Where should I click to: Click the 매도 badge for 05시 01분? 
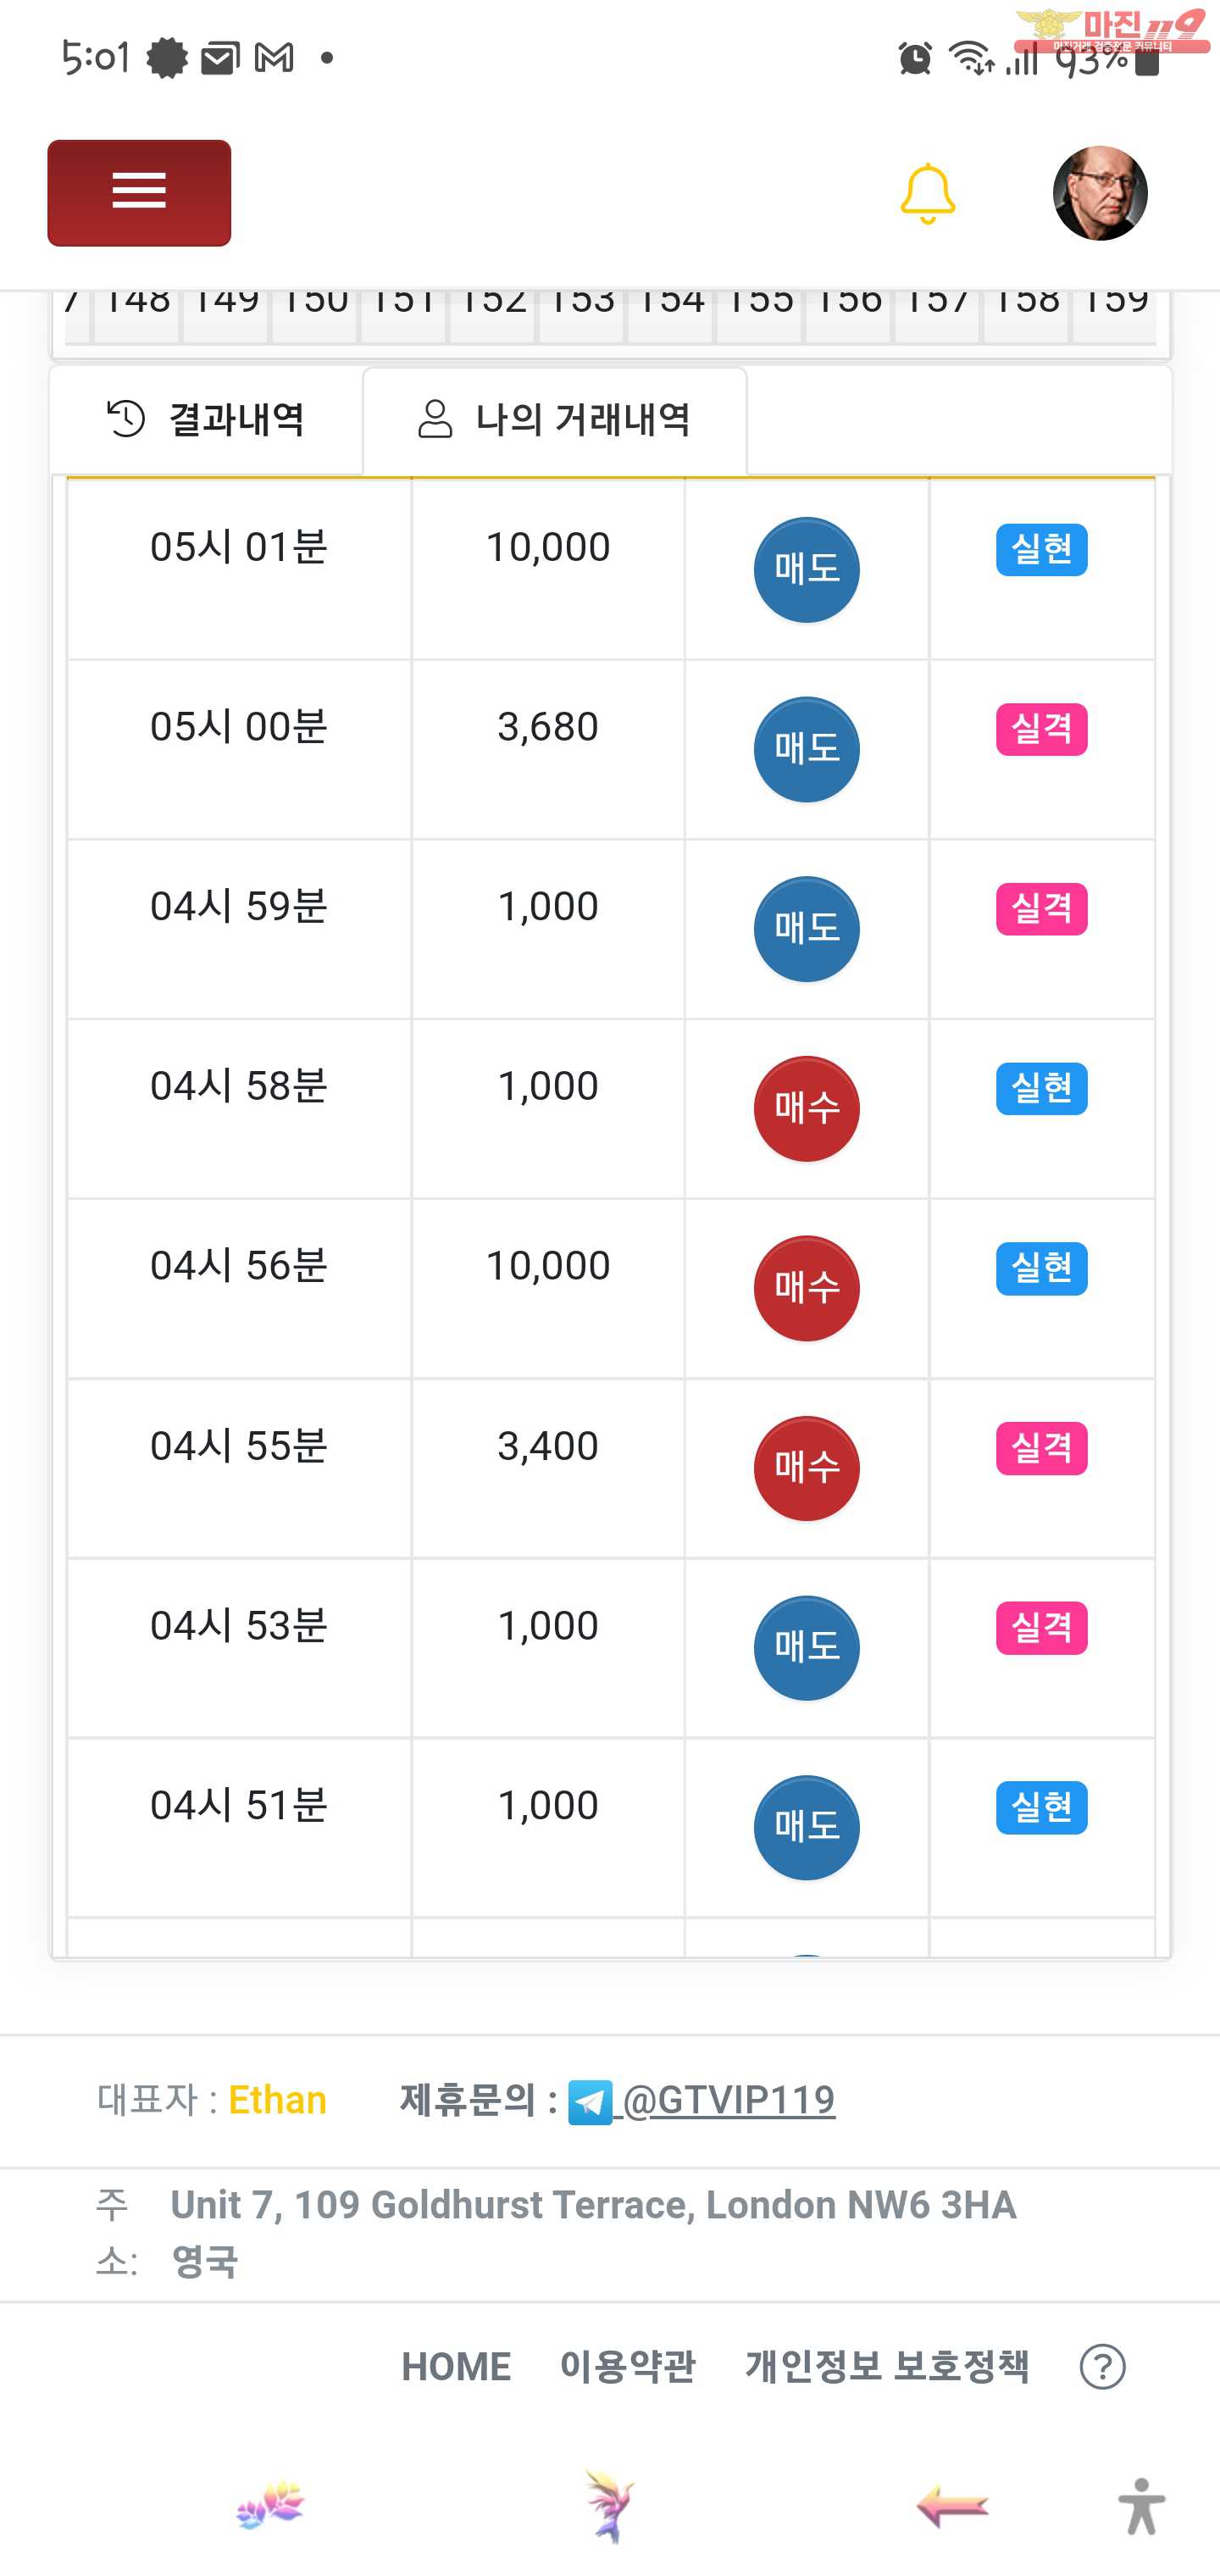[806, 569]
